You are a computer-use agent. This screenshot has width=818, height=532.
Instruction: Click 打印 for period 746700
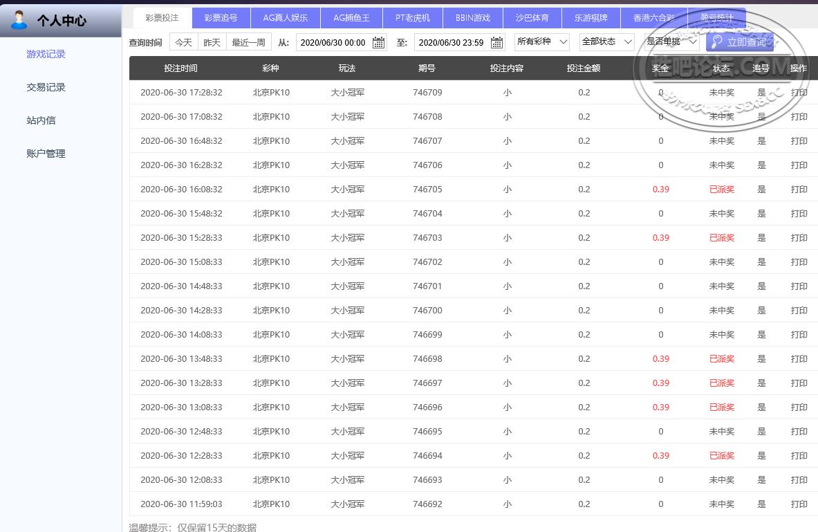coord(799,310)
